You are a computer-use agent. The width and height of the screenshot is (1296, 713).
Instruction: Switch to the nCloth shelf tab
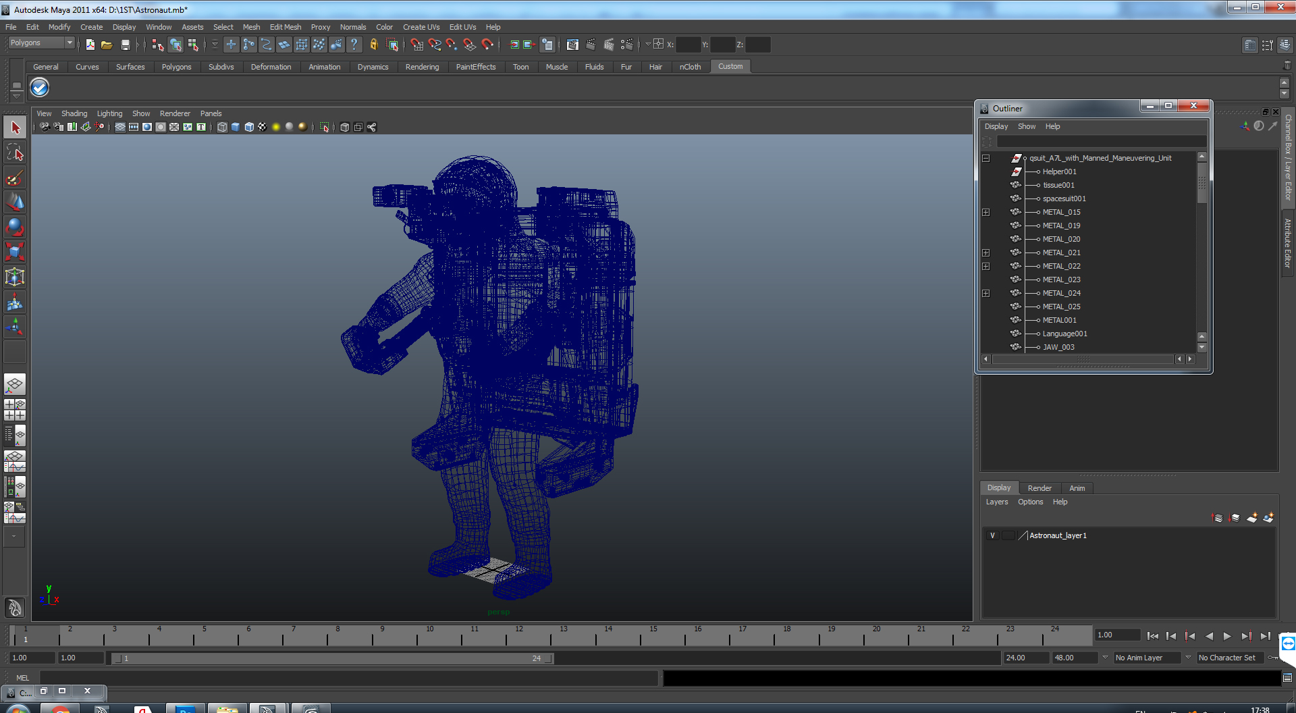point(690,67)
